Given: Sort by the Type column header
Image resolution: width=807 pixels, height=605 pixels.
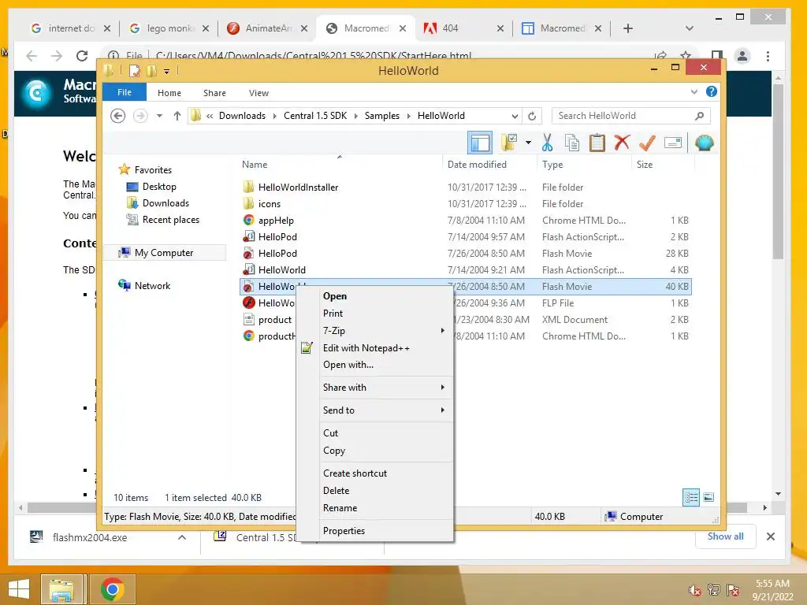Looking at the screenshot, I should tap(552, 165).
